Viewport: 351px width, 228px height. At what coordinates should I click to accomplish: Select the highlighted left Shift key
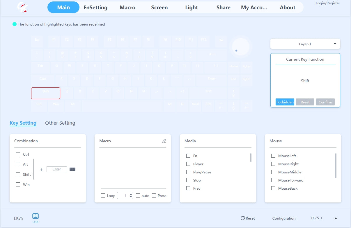[x=46, y=93]
